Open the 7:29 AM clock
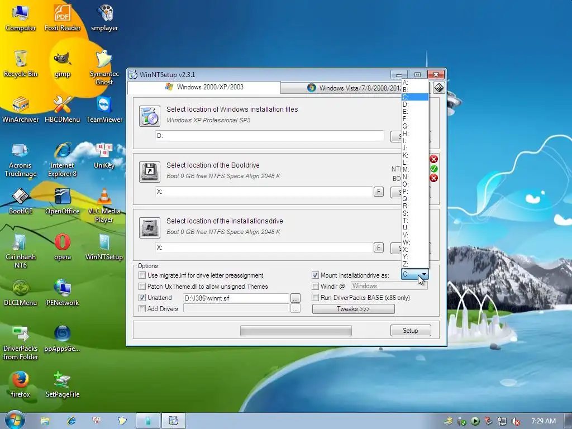 click(543, 421)
